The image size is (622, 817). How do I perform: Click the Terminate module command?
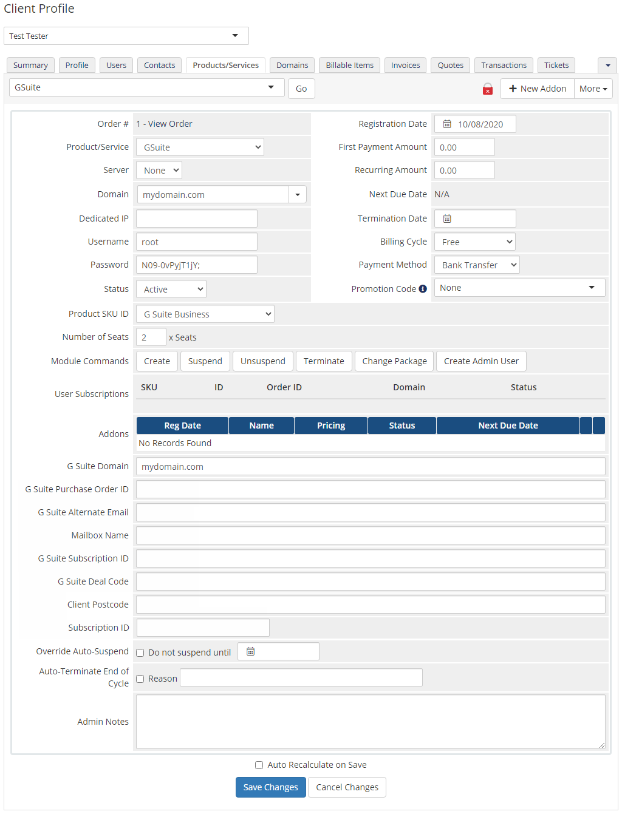click(x=324, y=361)
